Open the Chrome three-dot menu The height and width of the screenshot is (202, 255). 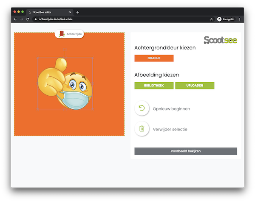tap(240, 19)
